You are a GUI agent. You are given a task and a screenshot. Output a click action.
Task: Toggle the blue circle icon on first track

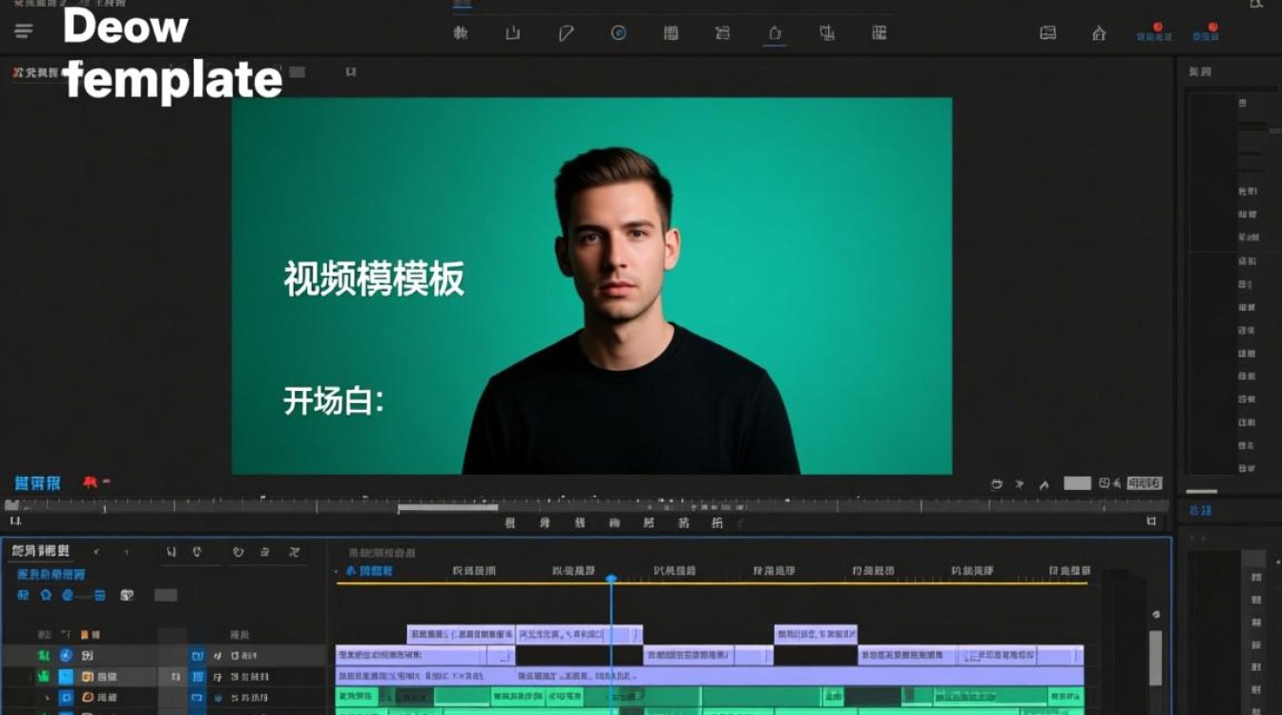coord(66,656)
